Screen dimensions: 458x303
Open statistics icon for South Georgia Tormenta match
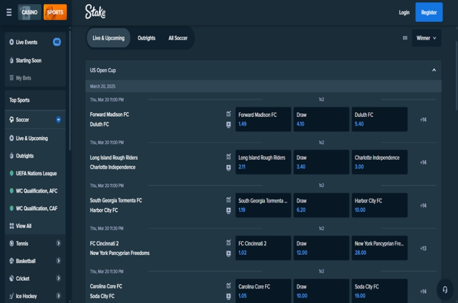pyautogui.click(x=228, y=200)
